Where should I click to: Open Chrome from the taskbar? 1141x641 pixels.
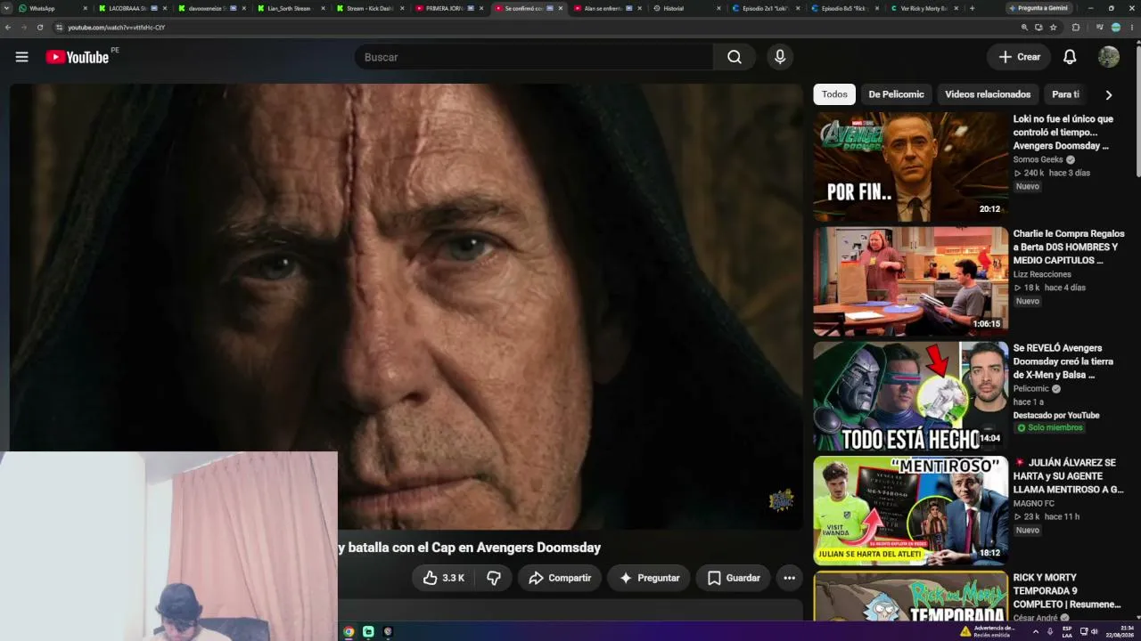tap(349, 631)
